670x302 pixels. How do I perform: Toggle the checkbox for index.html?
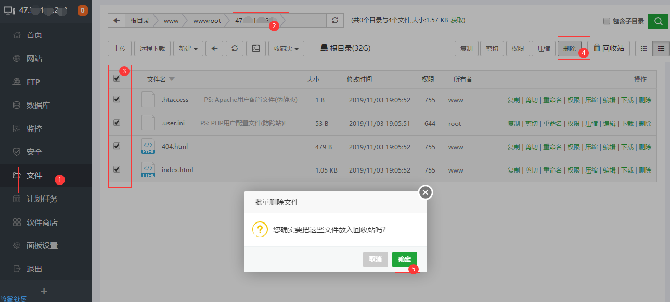[x=117, y=169]
